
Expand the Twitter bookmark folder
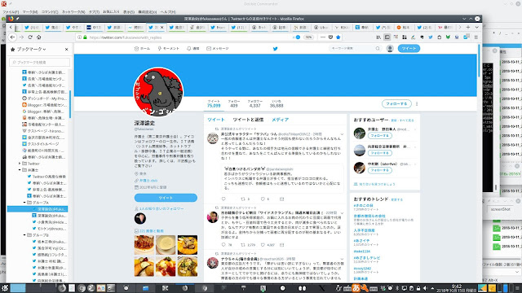pos(20,164)
